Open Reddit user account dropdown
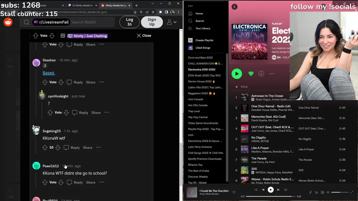Viewport: 358px width, 201px height. point(172,22)
